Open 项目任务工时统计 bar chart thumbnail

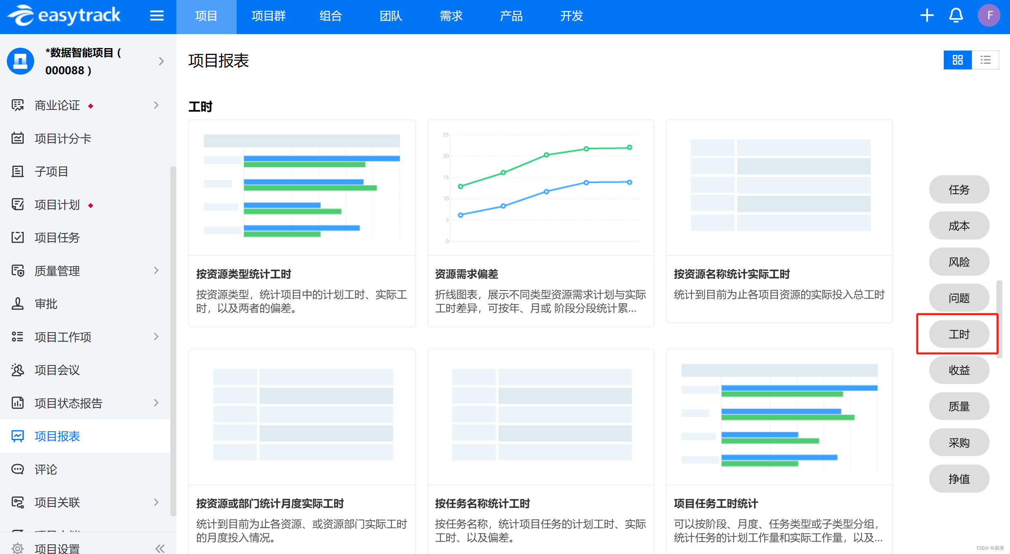tap(779, 417)
